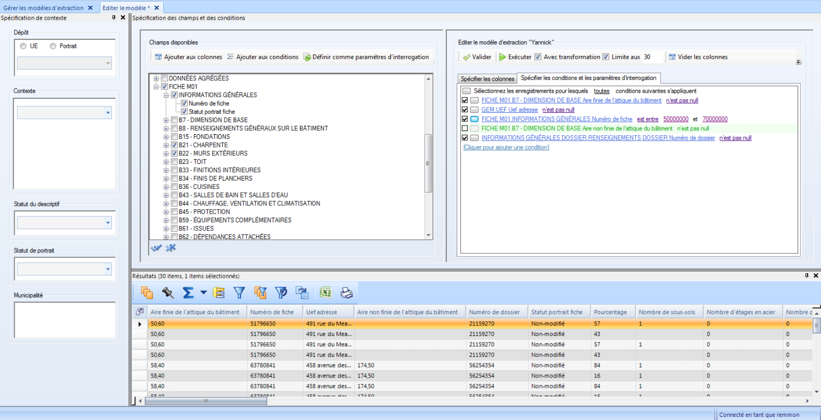Click the Cliquer pour ajouter une condition link
Screen dimensions: 821x420
(x=506, y=147)
